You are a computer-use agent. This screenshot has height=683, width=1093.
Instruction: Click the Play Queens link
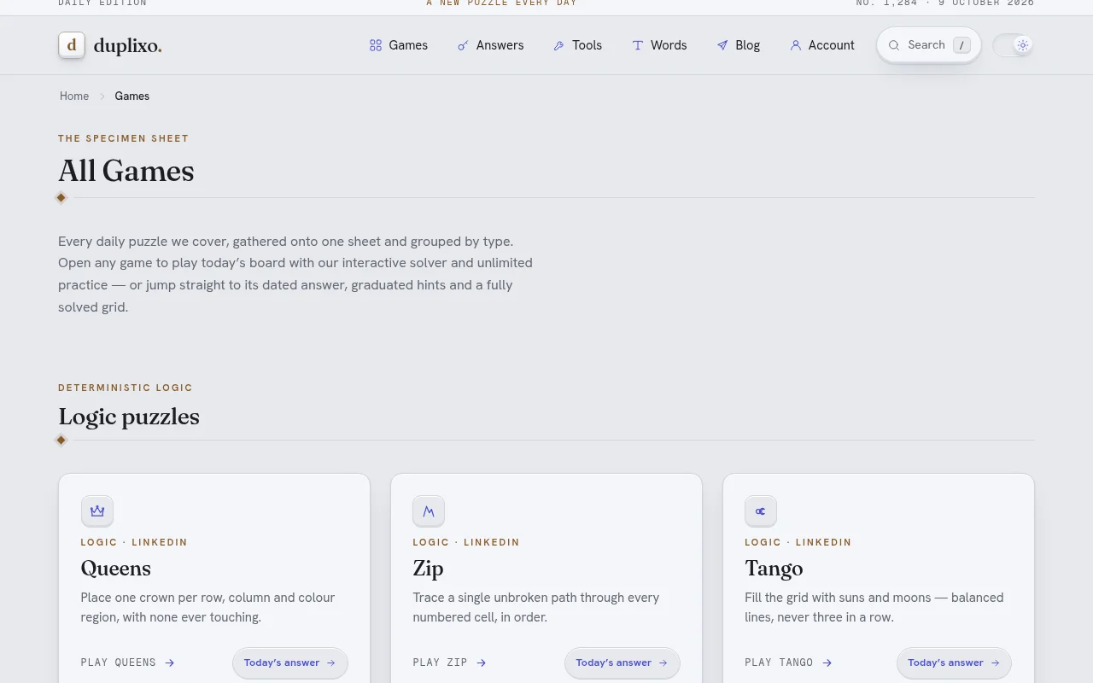[x=128, y=663]
